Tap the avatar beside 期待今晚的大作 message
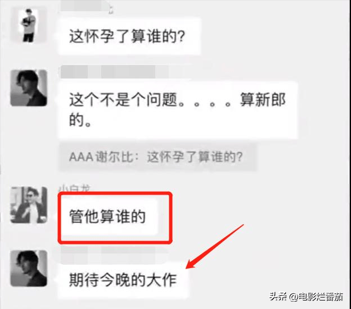The image size is (351, 309). (29, 269)
